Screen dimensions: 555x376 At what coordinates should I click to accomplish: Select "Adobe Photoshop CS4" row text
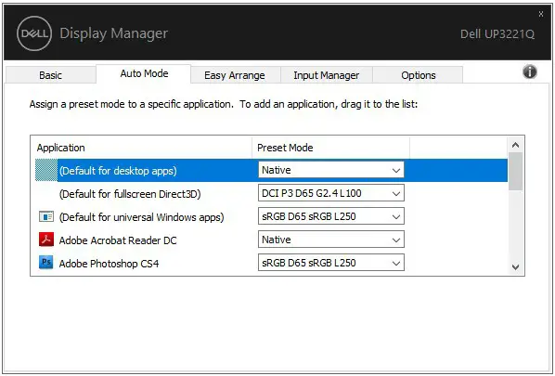coord(109,264)
